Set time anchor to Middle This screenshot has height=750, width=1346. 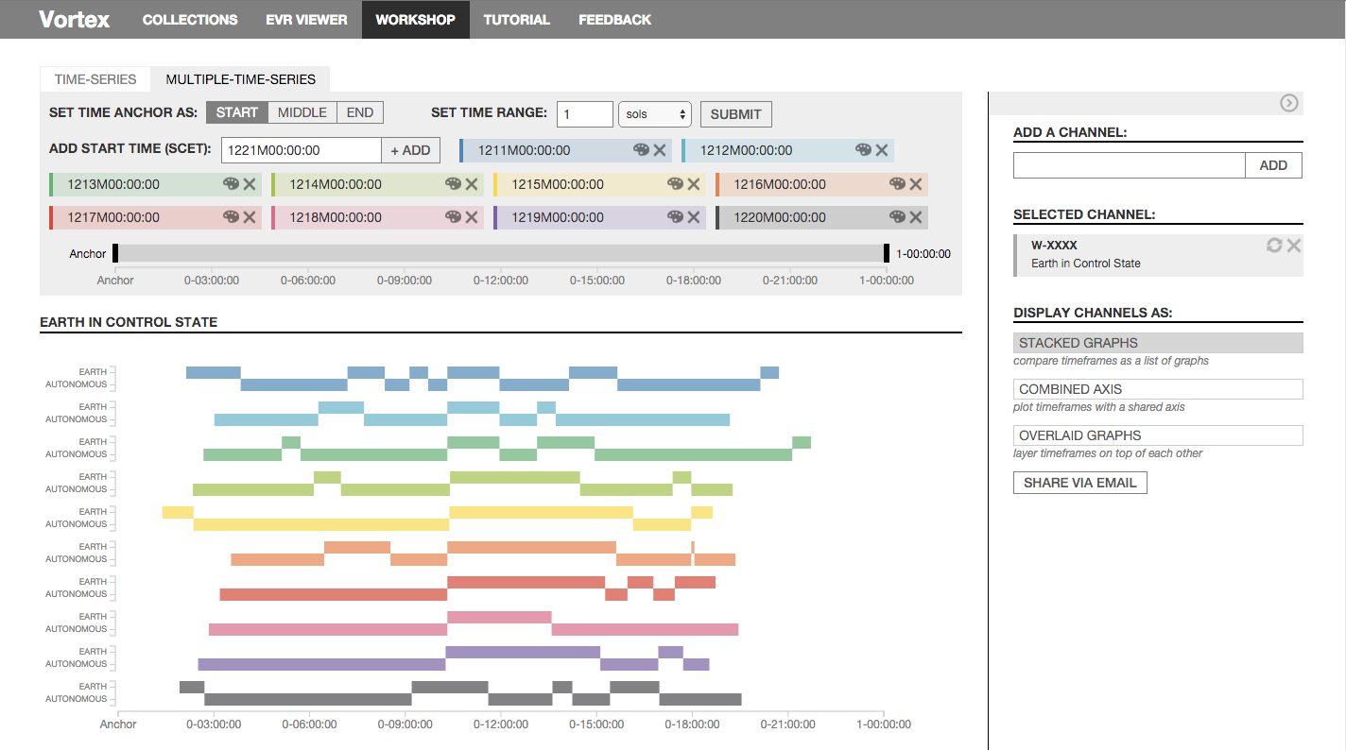pyautogui.click(x=302, y=112)
